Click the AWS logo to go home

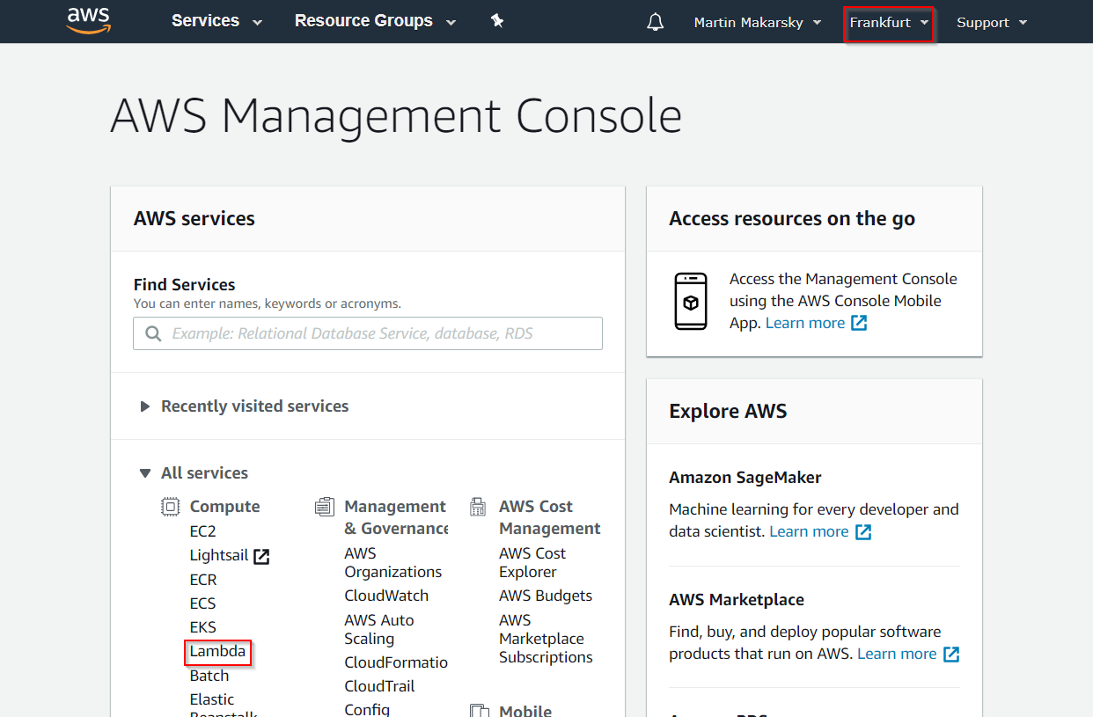(88, 21)
